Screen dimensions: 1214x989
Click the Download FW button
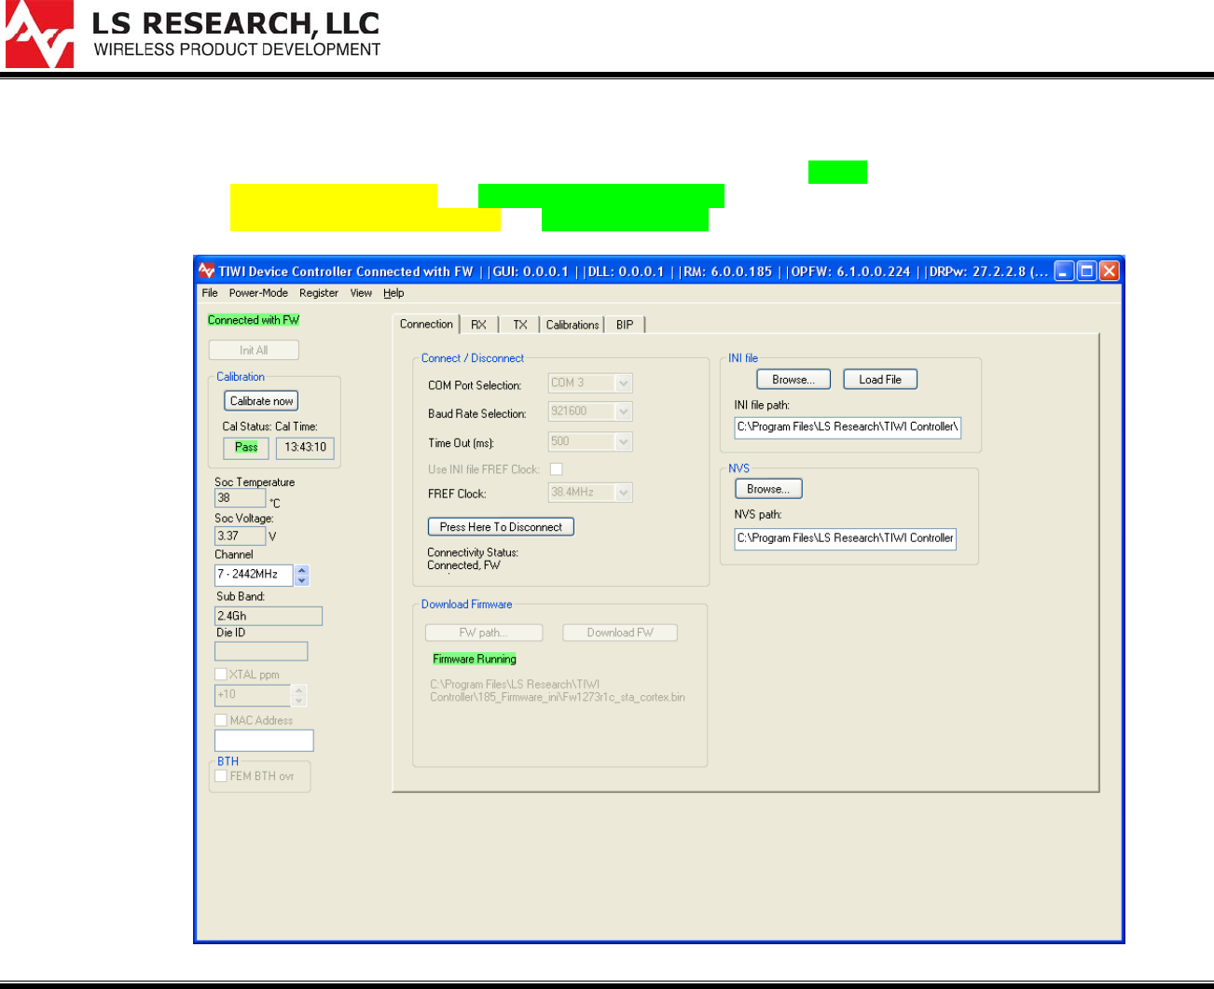620,633
